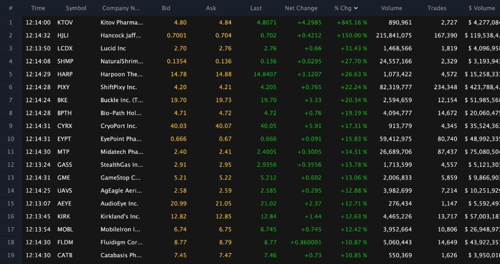
Task: Click last price 14.8407
Action: [x=265, y=74]
